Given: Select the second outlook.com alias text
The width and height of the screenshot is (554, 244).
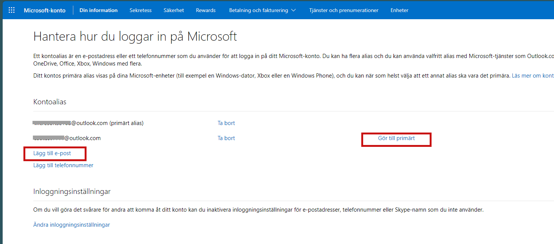Looking at the screenshot, I should pos(67,138).
